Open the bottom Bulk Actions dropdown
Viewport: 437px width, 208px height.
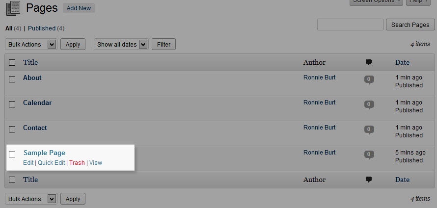coord(31,199)
